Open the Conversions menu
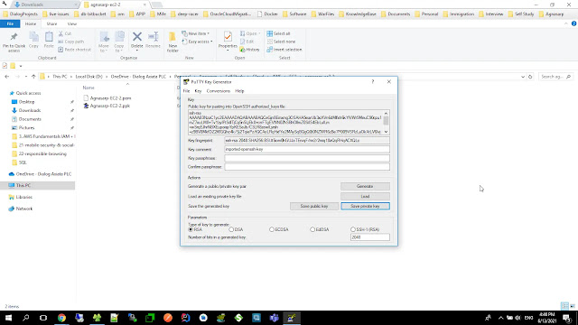 (x=219, y=91)
